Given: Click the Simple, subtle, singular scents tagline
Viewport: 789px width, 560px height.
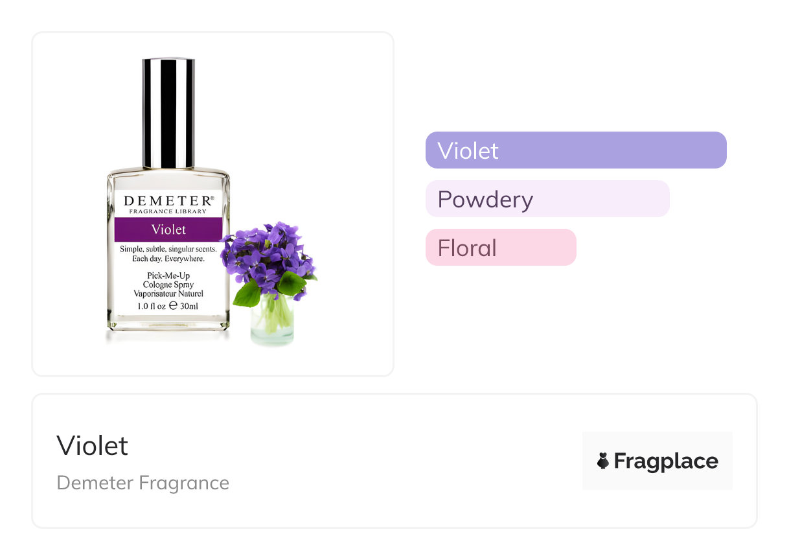Looking at the screenshot, I should coord(168,254).
